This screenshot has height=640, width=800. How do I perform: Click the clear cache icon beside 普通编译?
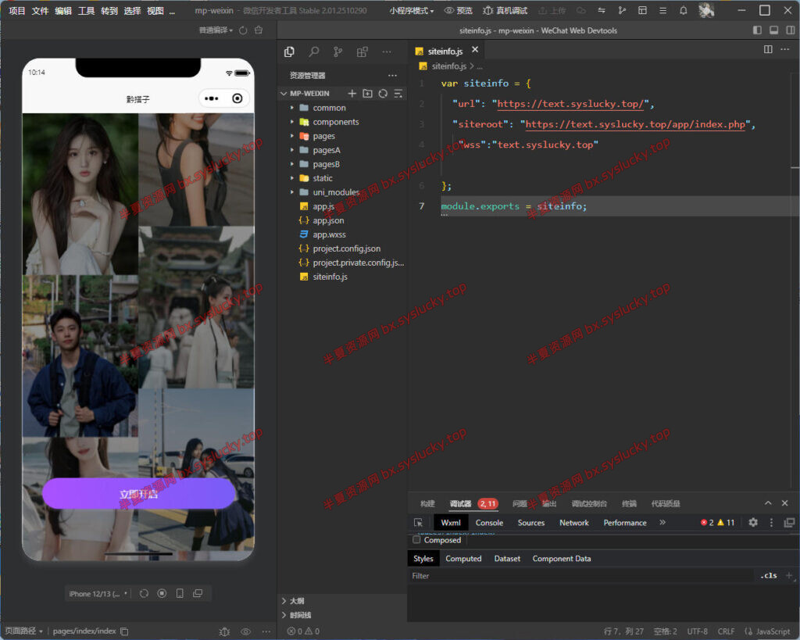[259, 30]
